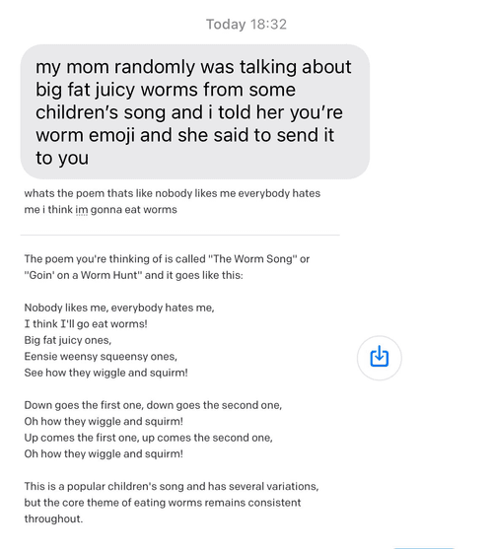Click the line "I think I'll go eat worms!"

(86, 324)
